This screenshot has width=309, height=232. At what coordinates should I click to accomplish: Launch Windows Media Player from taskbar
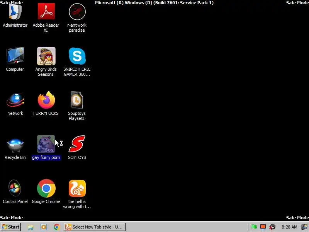[44, 227]
